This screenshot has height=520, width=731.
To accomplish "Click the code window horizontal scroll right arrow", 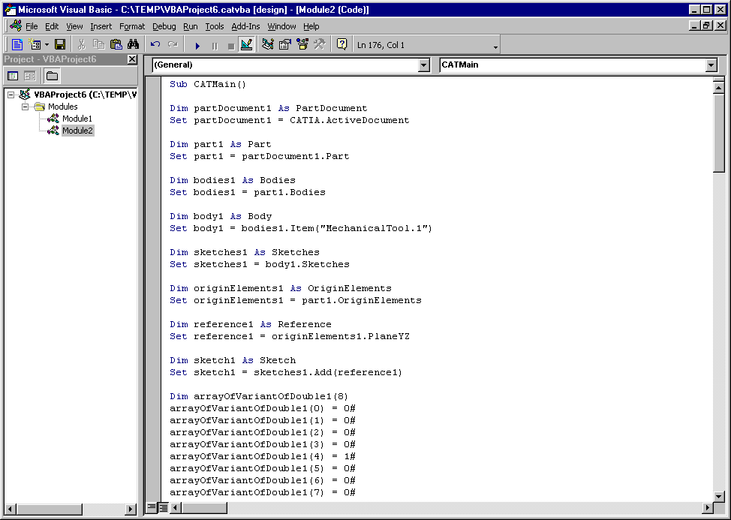I will [708, 507].
